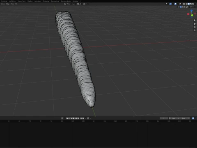Toggle snapping magnet icon
197x148 pixels.
pos(78,4)
